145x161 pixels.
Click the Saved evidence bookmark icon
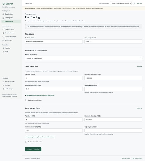(x=3, y=33)
